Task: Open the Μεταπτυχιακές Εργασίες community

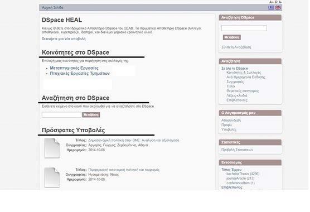Action: coord(74,68)
